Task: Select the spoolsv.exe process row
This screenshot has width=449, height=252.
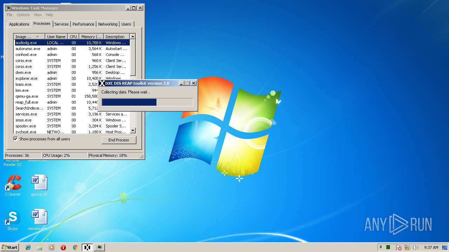Action: click(72, 126)
